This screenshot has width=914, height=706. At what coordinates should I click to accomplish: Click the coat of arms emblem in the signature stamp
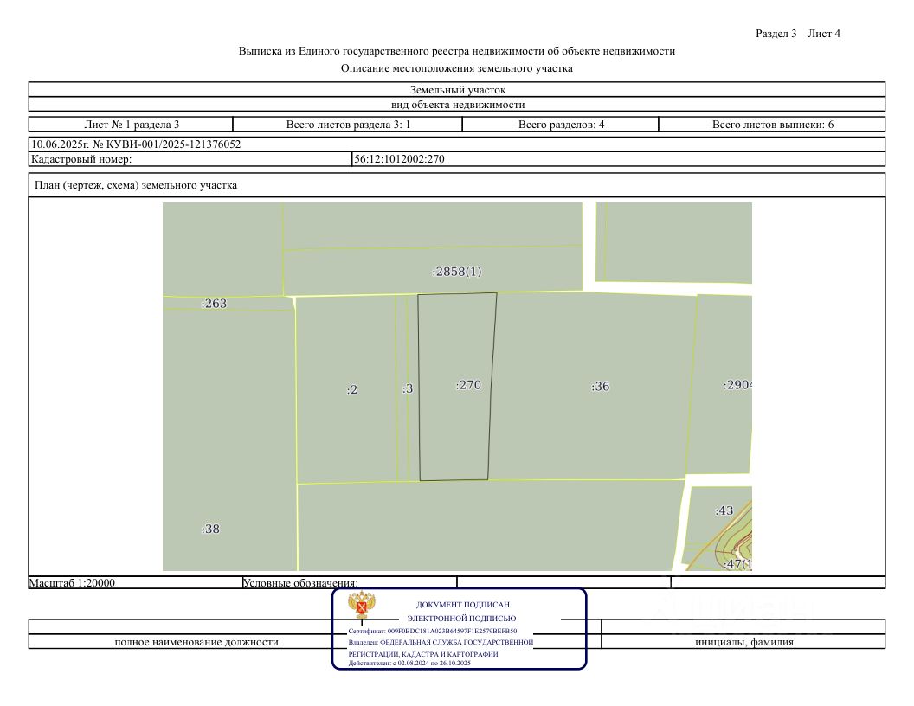coord(362,606)
